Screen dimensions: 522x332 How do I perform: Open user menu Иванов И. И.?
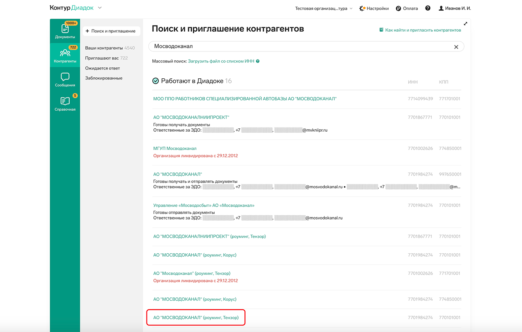coord(455,8)
